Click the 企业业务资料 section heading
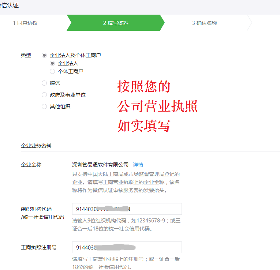Viewport: 280px width, 270px height. coord(36,146)
